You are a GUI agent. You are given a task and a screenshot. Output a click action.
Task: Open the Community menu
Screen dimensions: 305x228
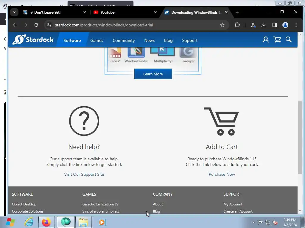click(x=124, y=40)
